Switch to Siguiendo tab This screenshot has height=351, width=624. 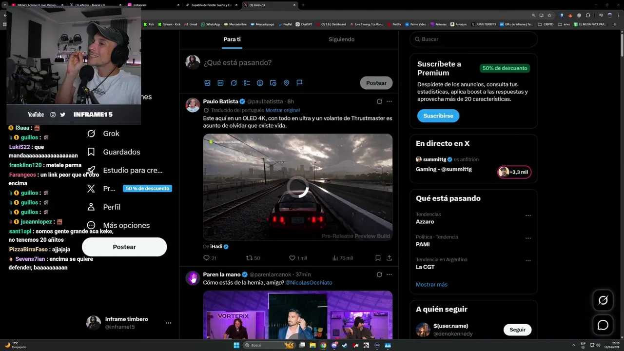point(341,39)
